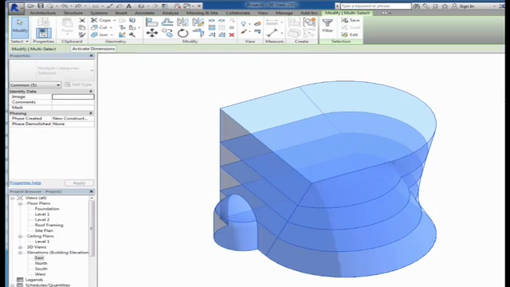Click the keyword search box
Screen dimensions: 510x287
coord(375,6)
